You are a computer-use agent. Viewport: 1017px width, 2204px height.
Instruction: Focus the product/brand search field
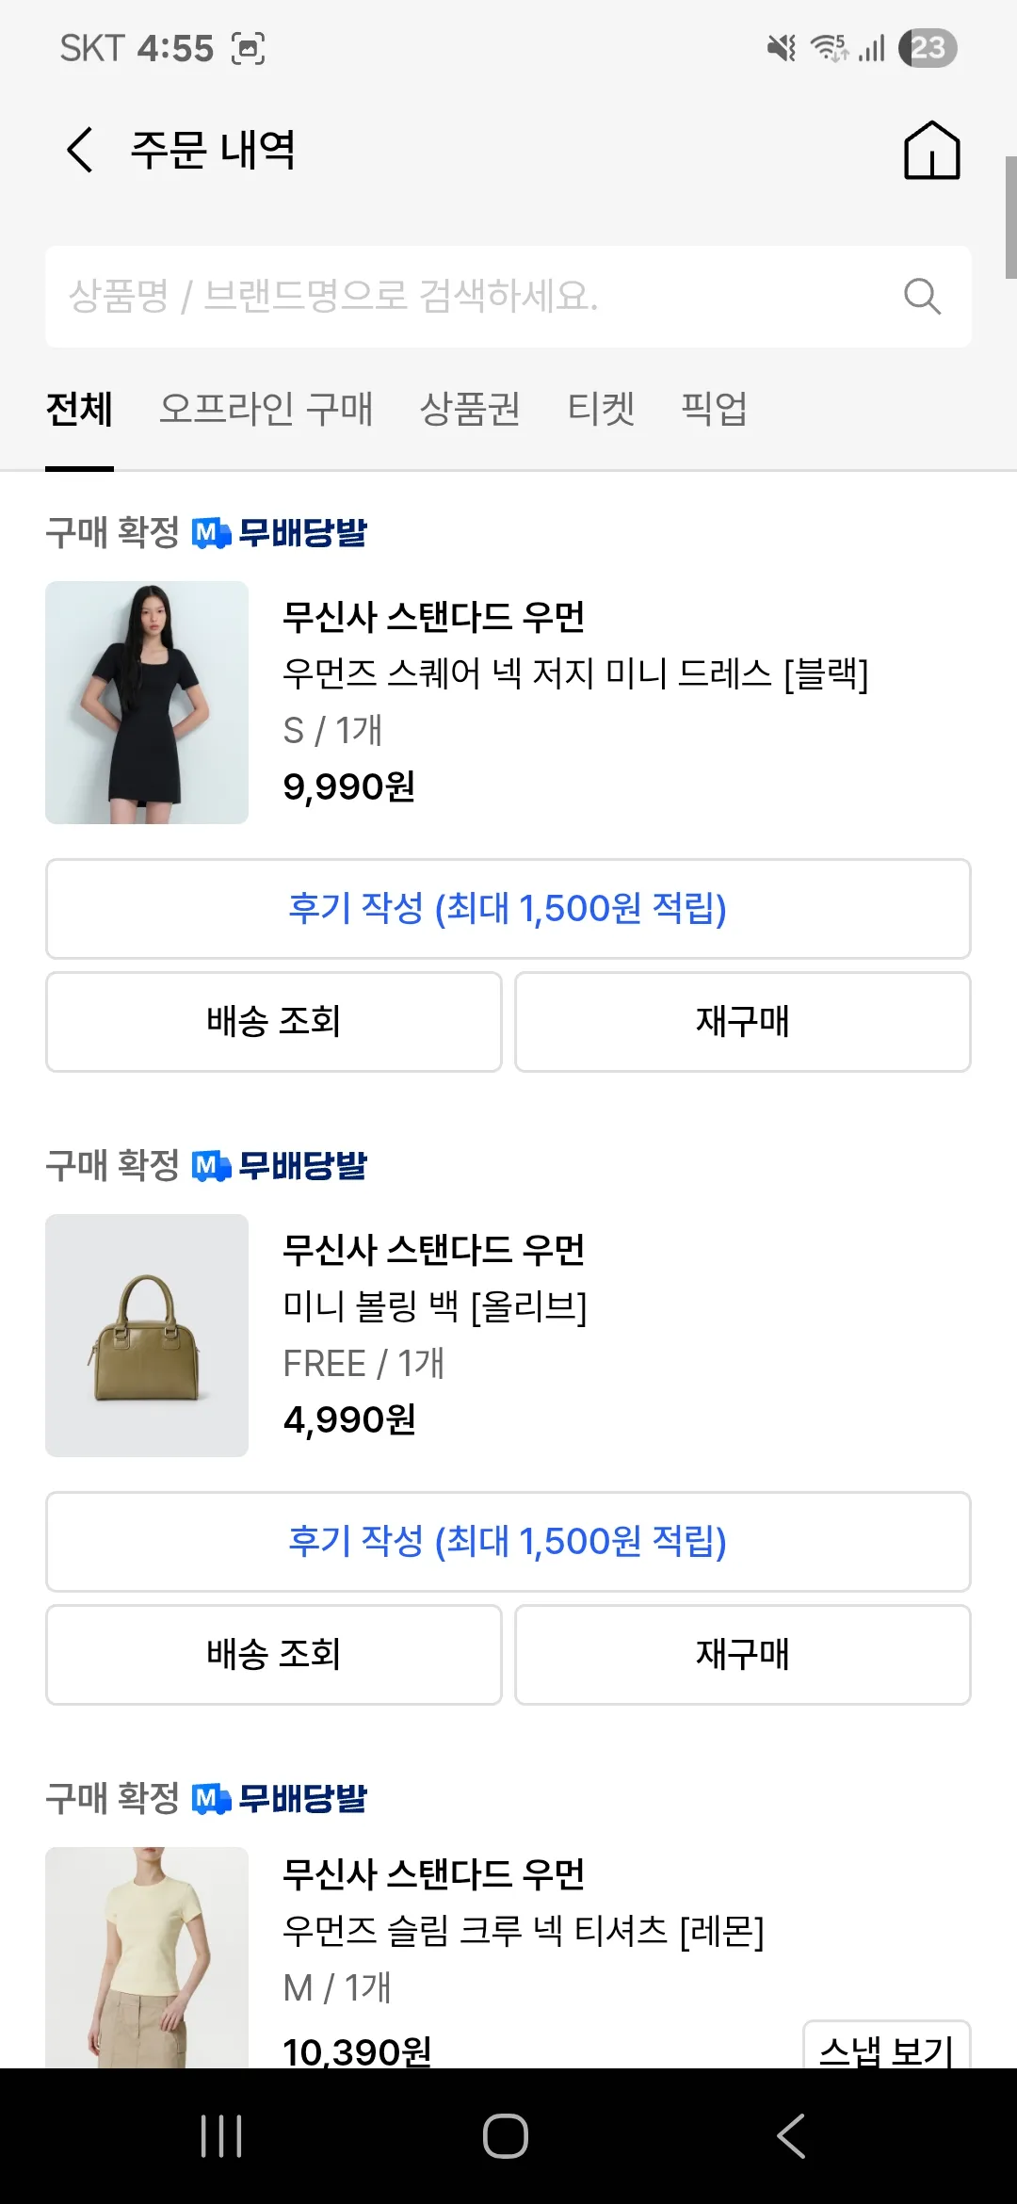coord(471,297)
